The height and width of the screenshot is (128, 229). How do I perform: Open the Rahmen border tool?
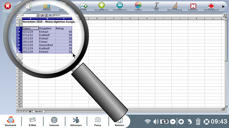coord(193,6)
